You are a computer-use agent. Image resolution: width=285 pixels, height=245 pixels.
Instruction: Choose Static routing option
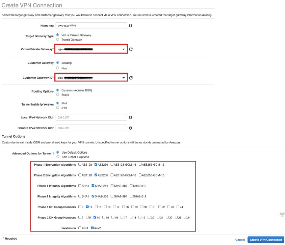click(x=58, y=95)
